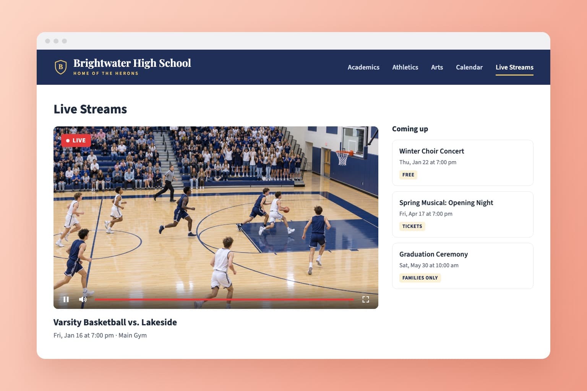The width and height of the screenshot is (587, 391).
Task: Open the video in fullscreen mode
Action: (366, 299)
